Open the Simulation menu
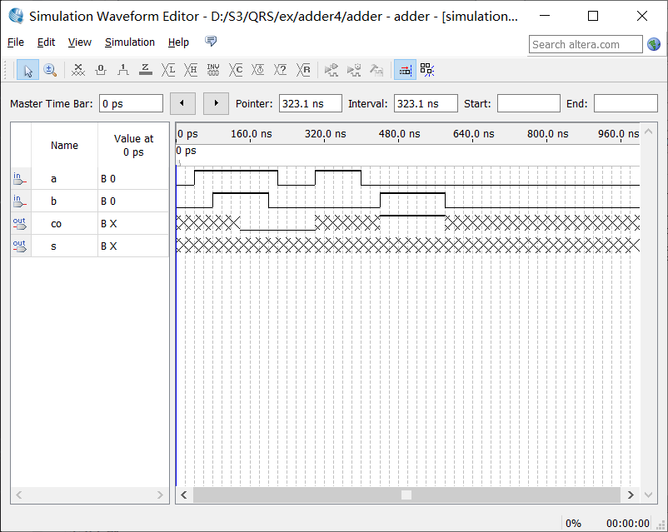 130,42
